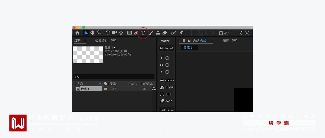Select the Selection arrow tool
325x138 pixels.
point(86,33)
